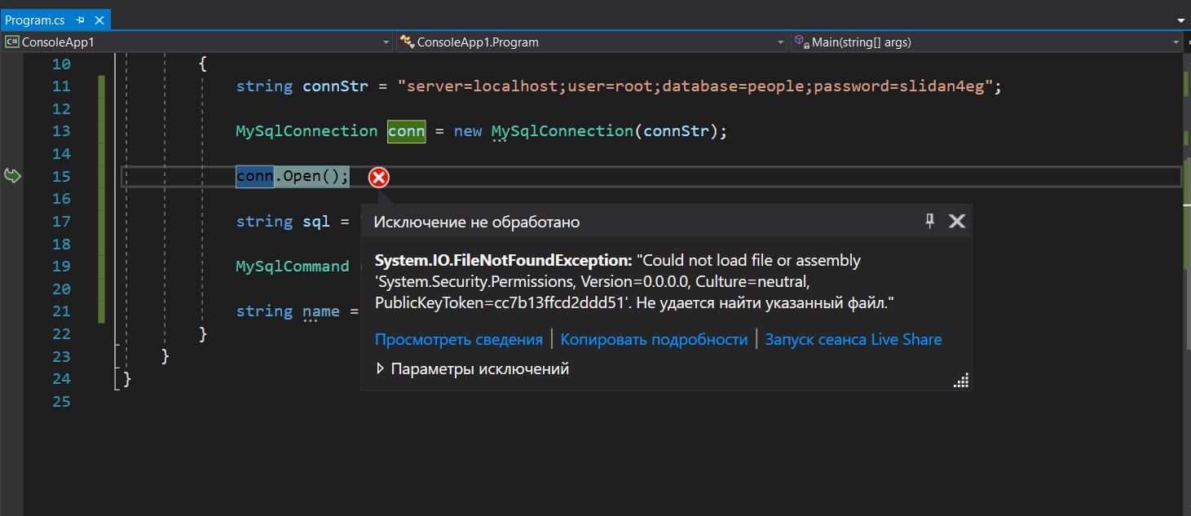Click the current statement arrow in the margin
Screen dimensions: 1191x516
[12, 175]
